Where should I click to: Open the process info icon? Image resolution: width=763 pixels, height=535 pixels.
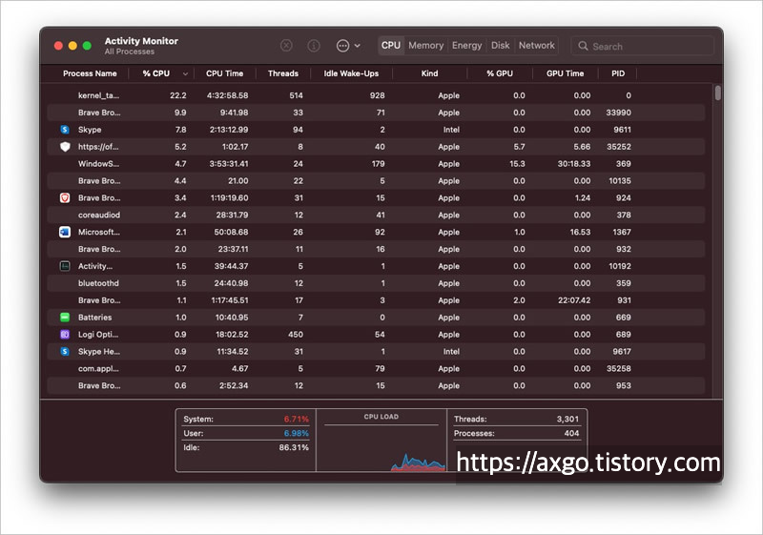(314, 45)
